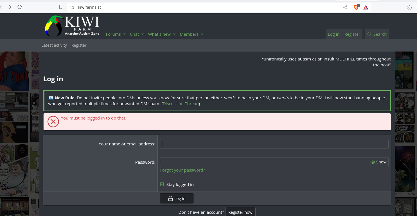Focus the Password input field
Screen dimensions: 417x216
coord(264,162)
